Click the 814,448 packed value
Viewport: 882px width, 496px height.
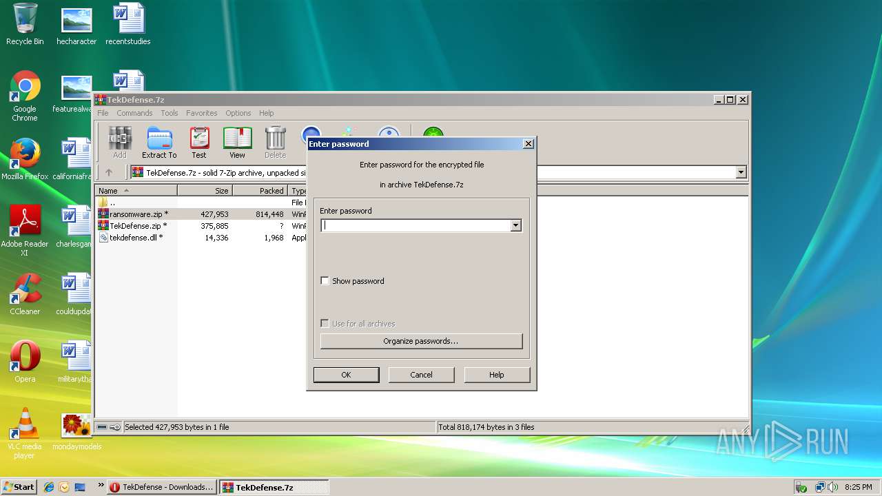click(x=269, y=214)
